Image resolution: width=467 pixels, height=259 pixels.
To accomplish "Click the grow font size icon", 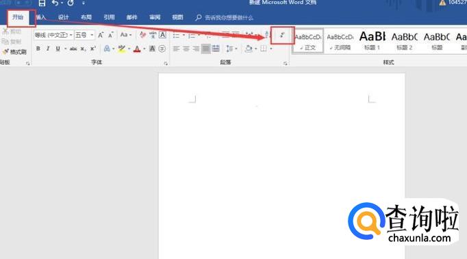I will (x=101, y=35).
